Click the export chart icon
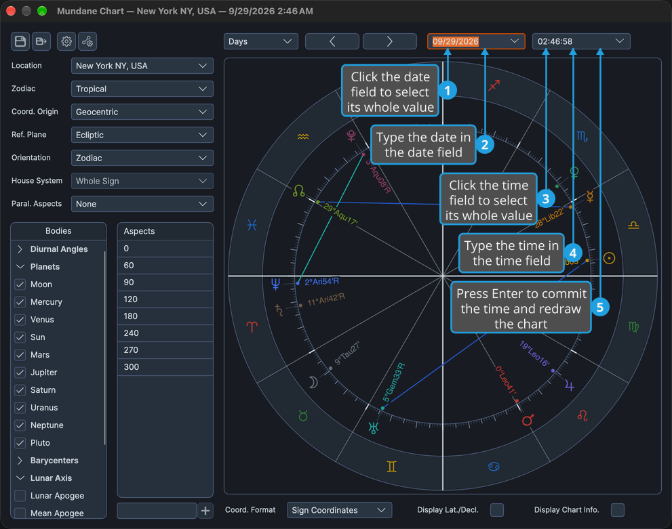Screen dimensions: 672x529 click(41, 41)
